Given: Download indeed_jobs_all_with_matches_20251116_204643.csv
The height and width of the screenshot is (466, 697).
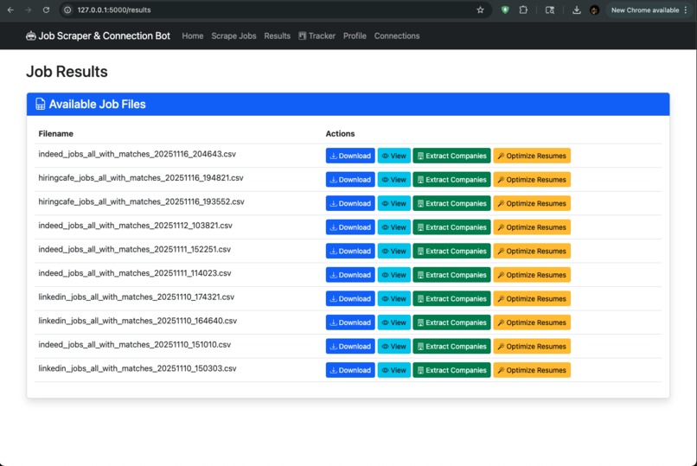Looking at the screenshot, I should click(350, 156).
